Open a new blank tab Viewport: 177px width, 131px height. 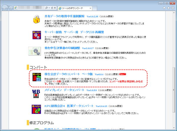(x=95, y=8)
